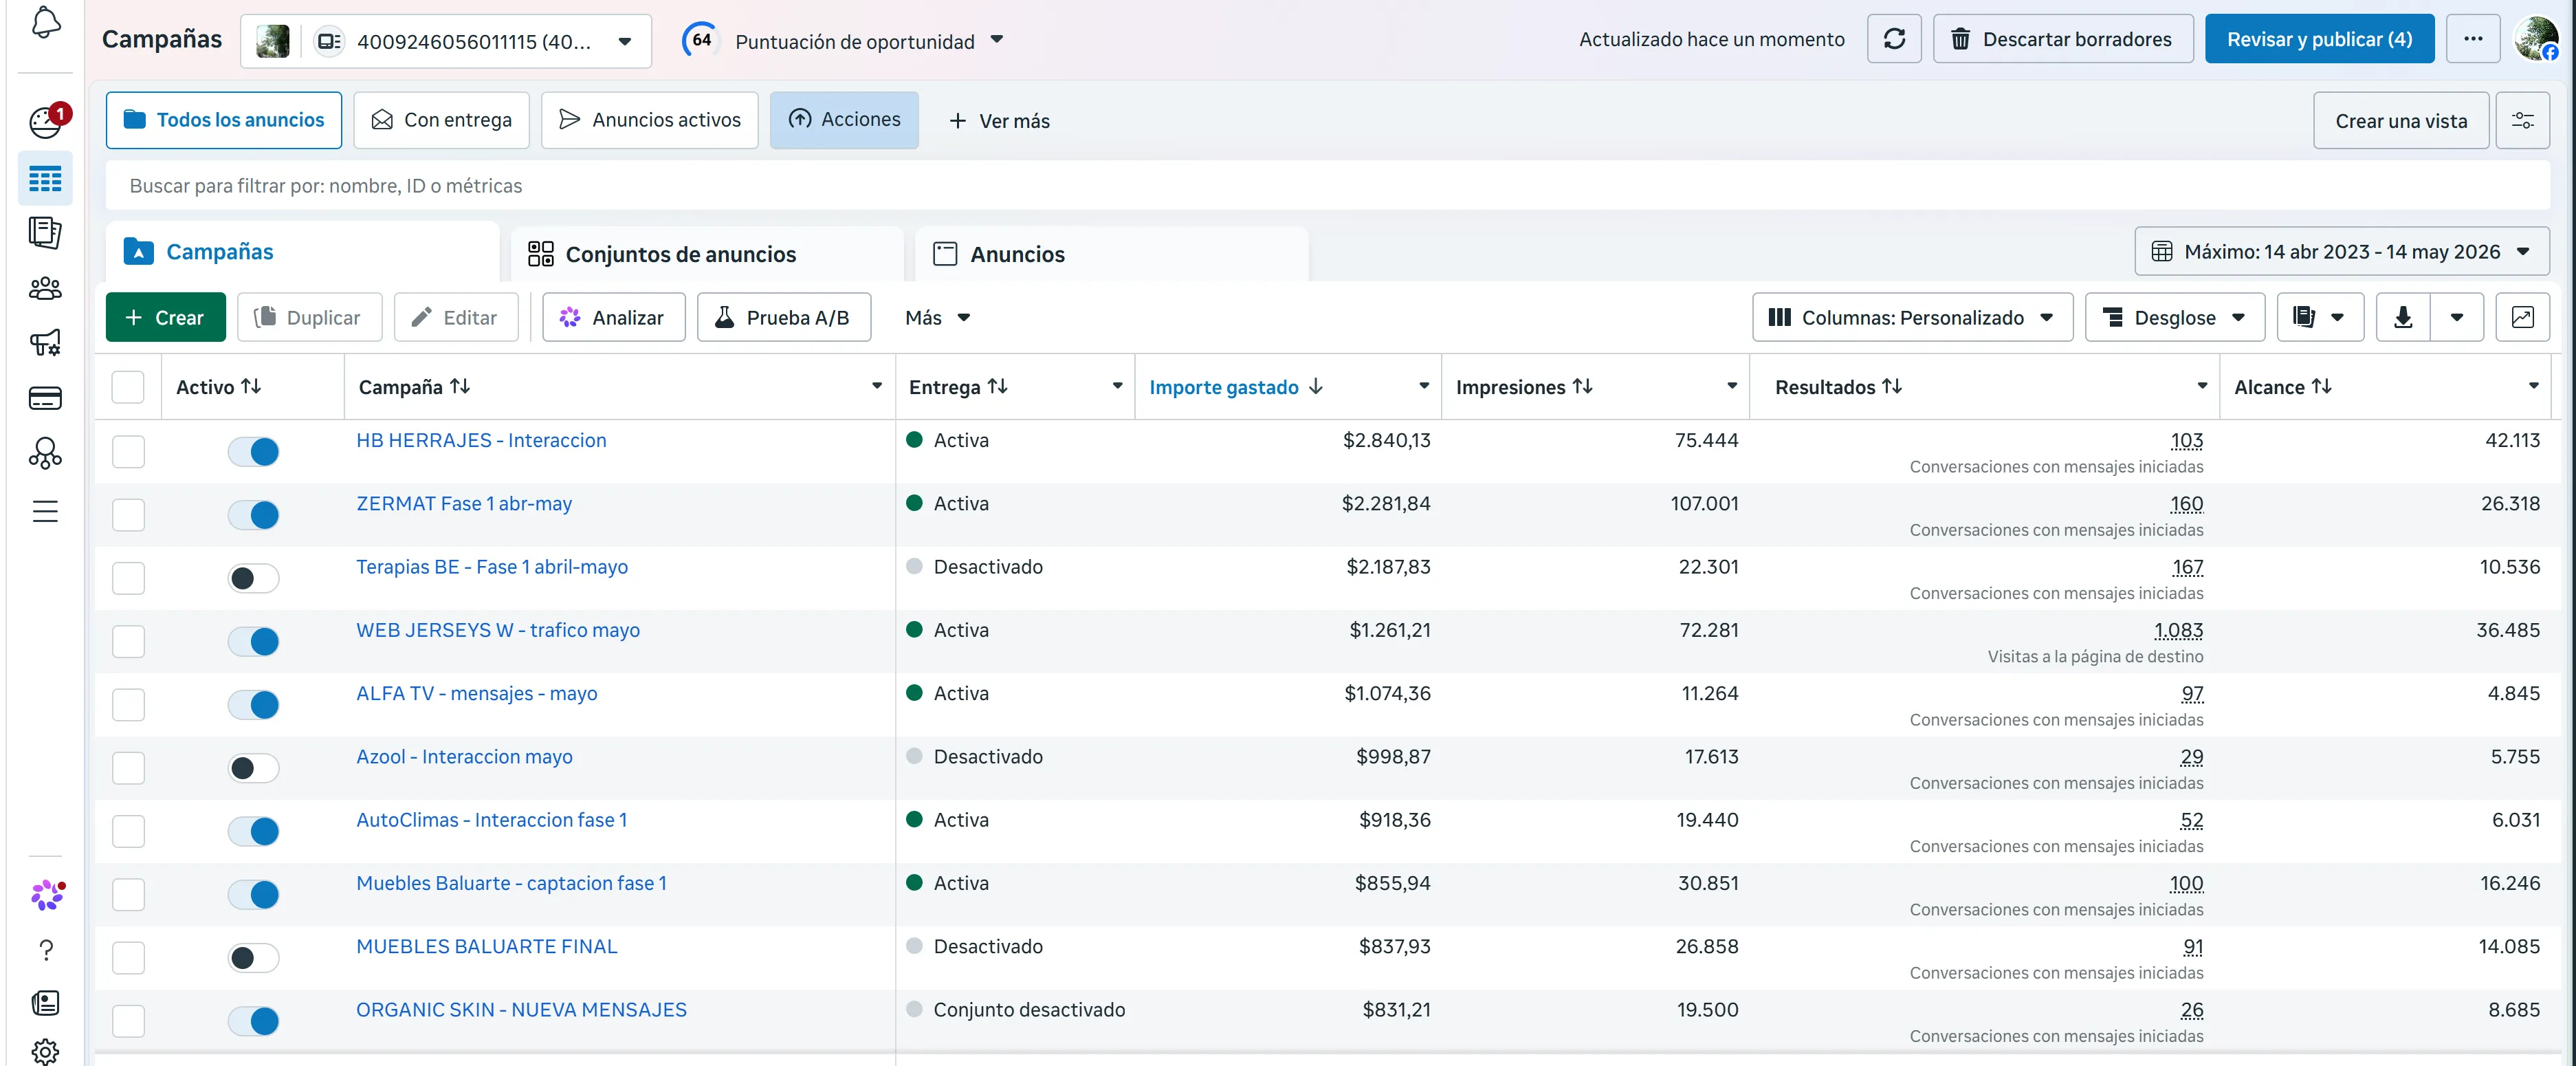The height and width of the screenshot is (1066, 2576).
Task: Tick the select-all checkbox in table header
Action: coord(128,387)
